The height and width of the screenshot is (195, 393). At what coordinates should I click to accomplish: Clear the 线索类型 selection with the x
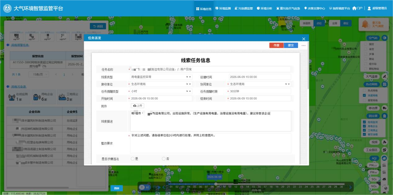187,77
